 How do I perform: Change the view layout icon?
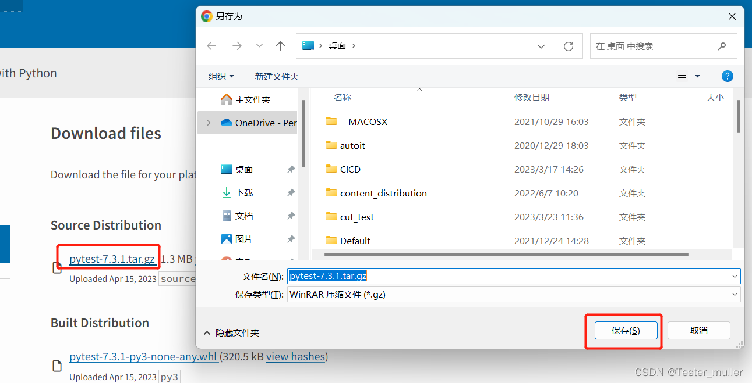pos(682,76)
